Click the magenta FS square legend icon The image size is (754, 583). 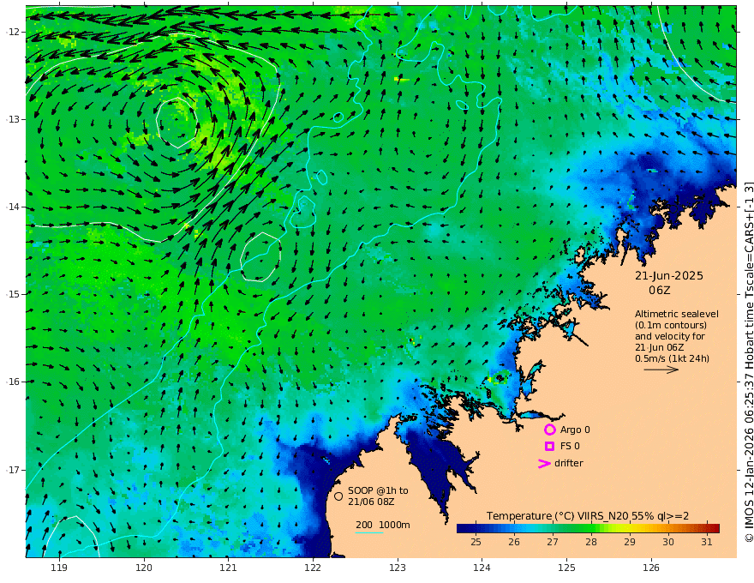pos(549,447)
